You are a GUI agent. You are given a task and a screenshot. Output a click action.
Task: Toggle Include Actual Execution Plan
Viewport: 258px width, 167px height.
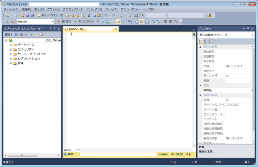(x=125, y=22)
